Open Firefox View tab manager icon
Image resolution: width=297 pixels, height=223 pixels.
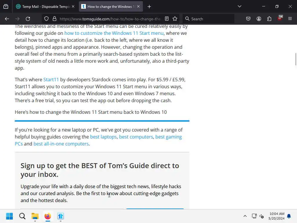pos(6,6)
